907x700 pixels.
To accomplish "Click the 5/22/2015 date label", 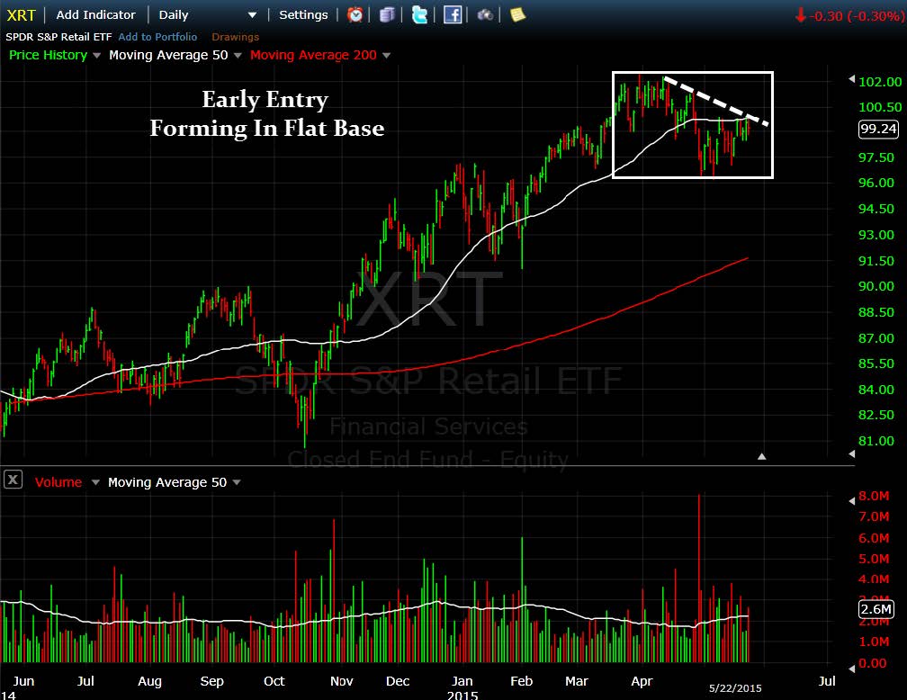I will [735, 688].
